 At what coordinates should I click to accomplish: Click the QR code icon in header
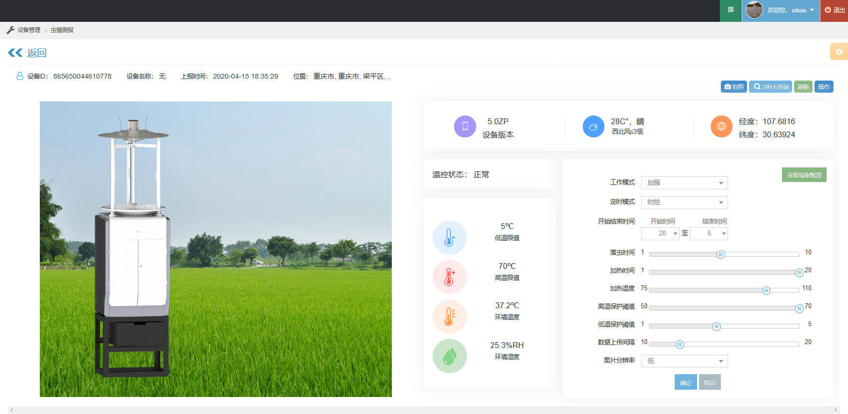731,10
